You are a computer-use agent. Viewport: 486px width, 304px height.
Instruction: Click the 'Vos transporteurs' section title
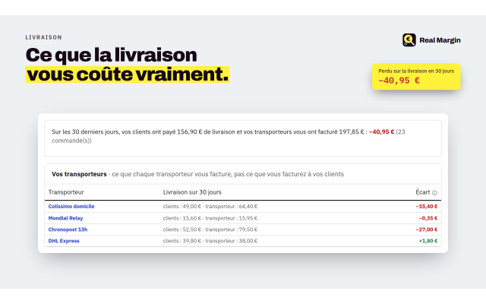tap(79, 174)
